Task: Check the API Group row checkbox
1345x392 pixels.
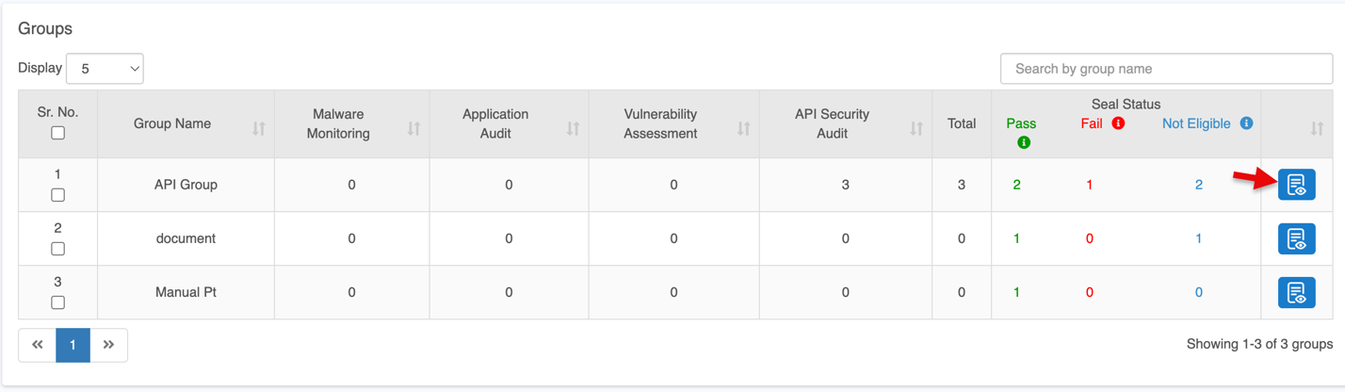Action: [x=57, y=195]
